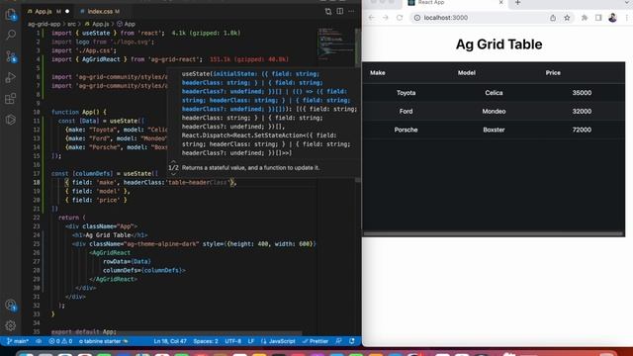Open notifications bell in status bar
This screenshot has height=356, width=633.
pos(352,341)
